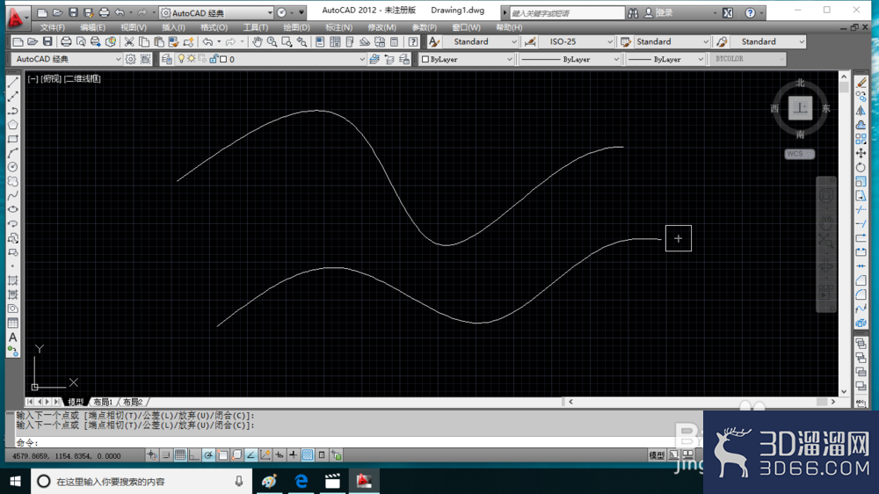Switch to the 布局2 layout tab
This screenshot has height=494, width=879.
[x=134, y=402]
